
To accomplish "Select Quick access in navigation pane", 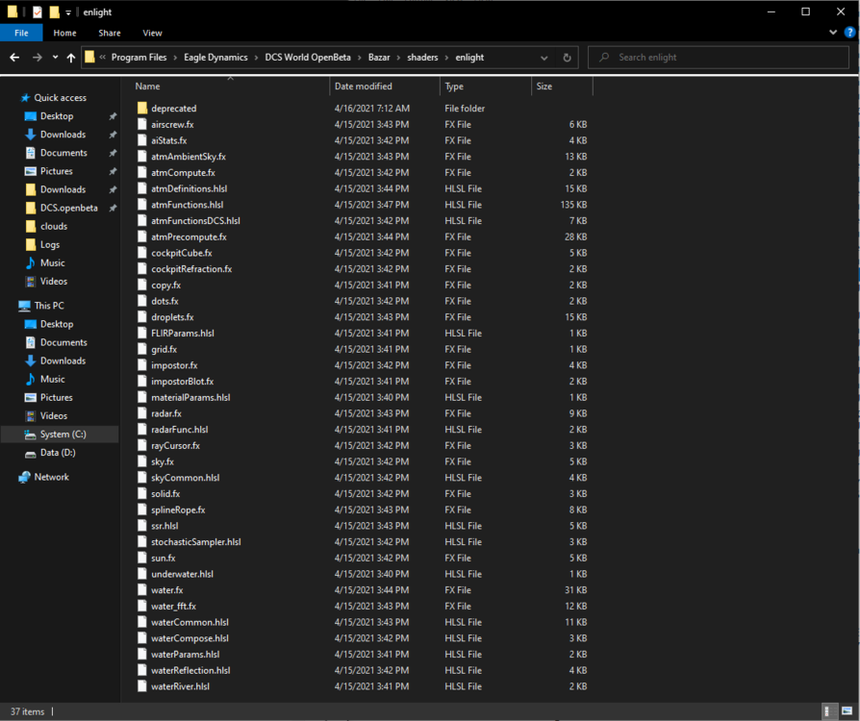I will (60, 98).
